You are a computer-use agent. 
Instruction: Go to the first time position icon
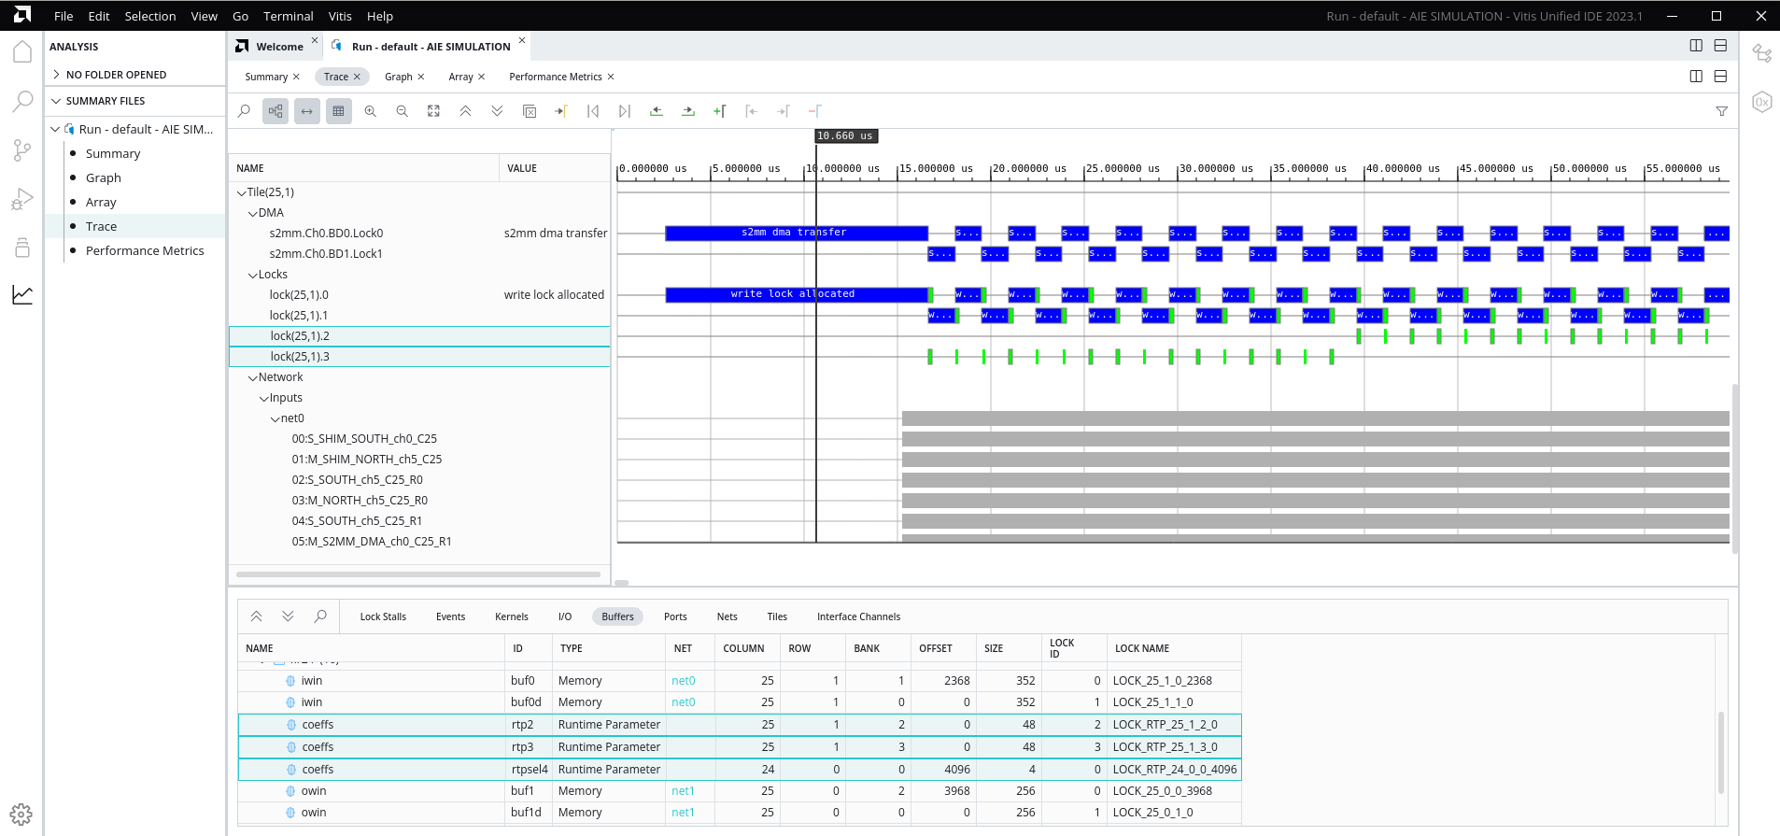tap(593, 111)
